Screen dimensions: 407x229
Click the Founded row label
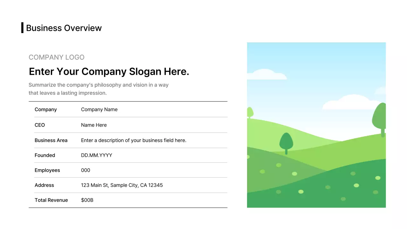tap(45, 155)
